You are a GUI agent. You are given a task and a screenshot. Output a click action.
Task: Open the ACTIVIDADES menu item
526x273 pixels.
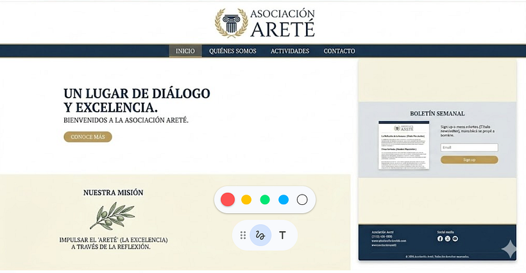click(x=290, y=51)
